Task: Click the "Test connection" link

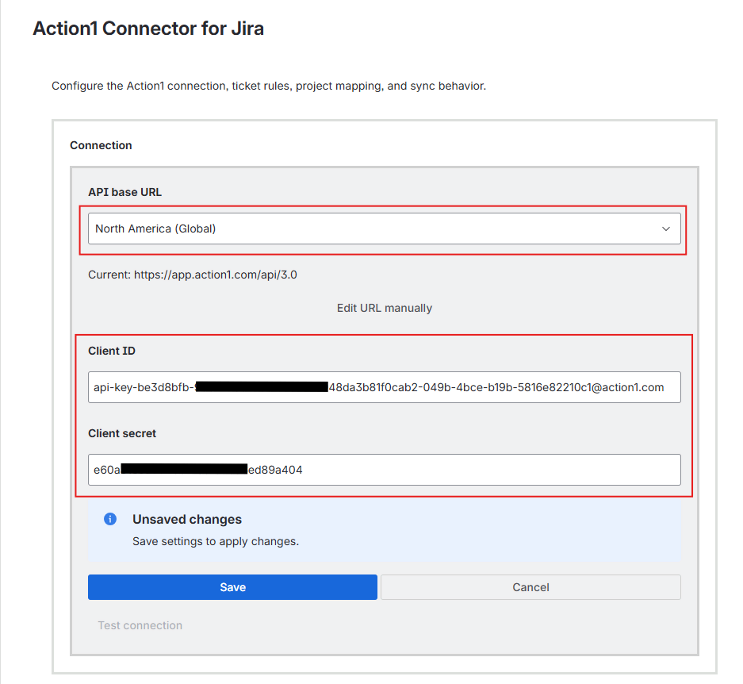Action: (140, 625)
